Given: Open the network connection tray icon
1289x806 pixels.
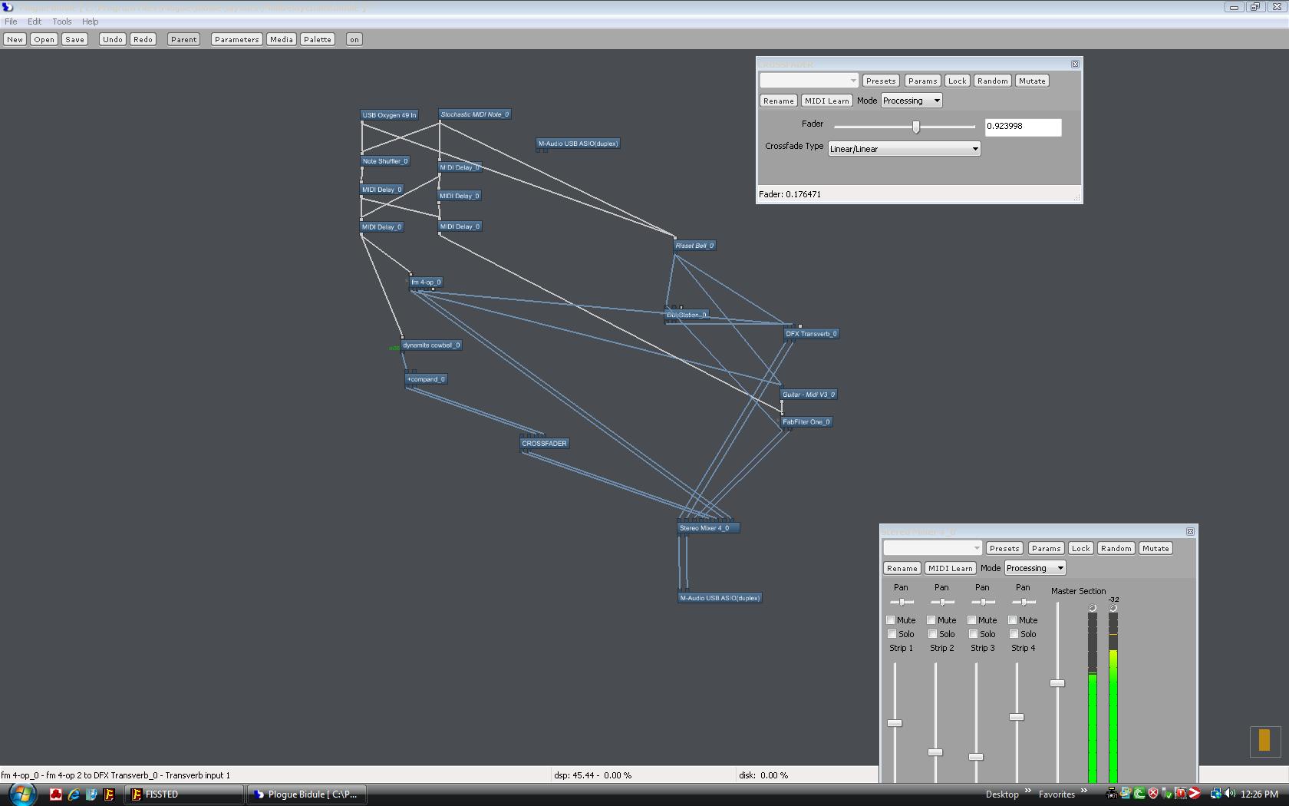Looking at the screenshot, I should coord(1216,794).
